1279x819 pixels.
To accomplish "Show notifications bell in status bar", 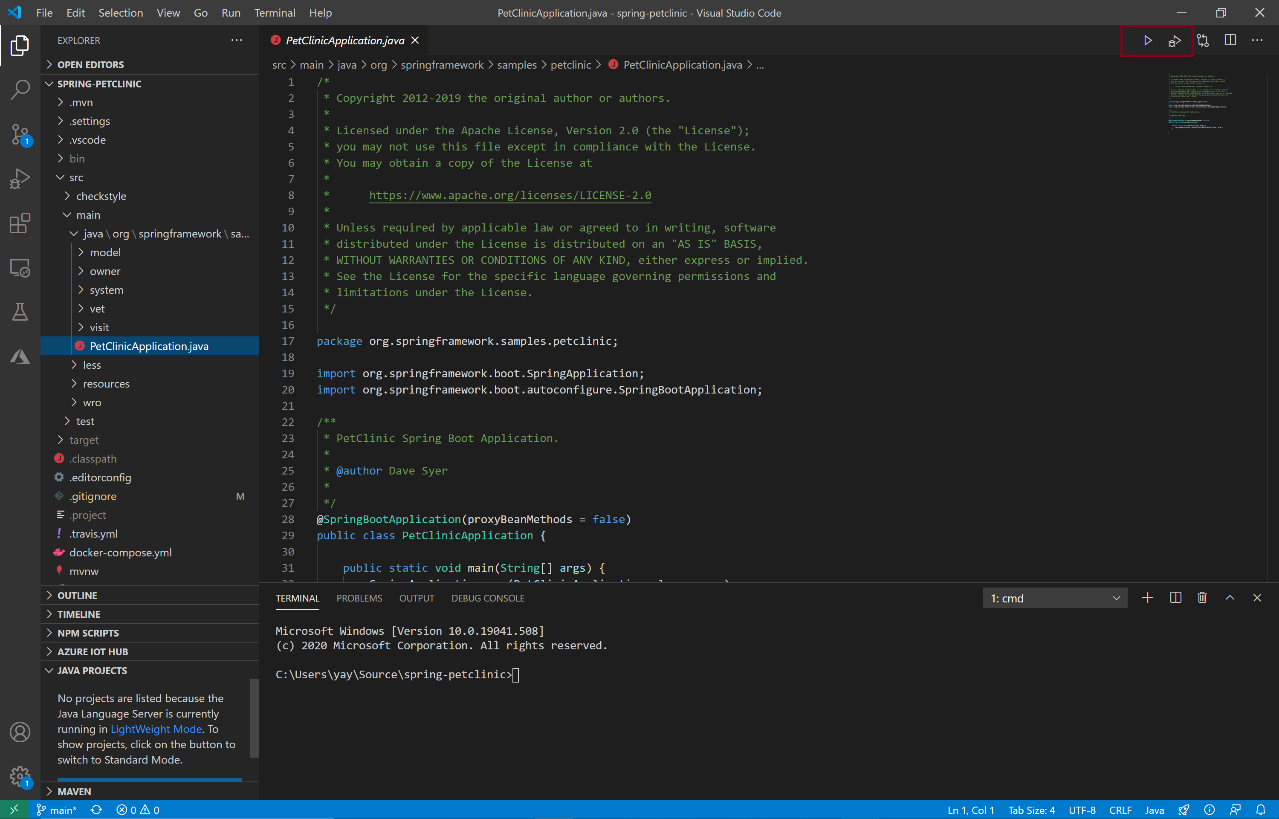I will (x=1261, y=810).
